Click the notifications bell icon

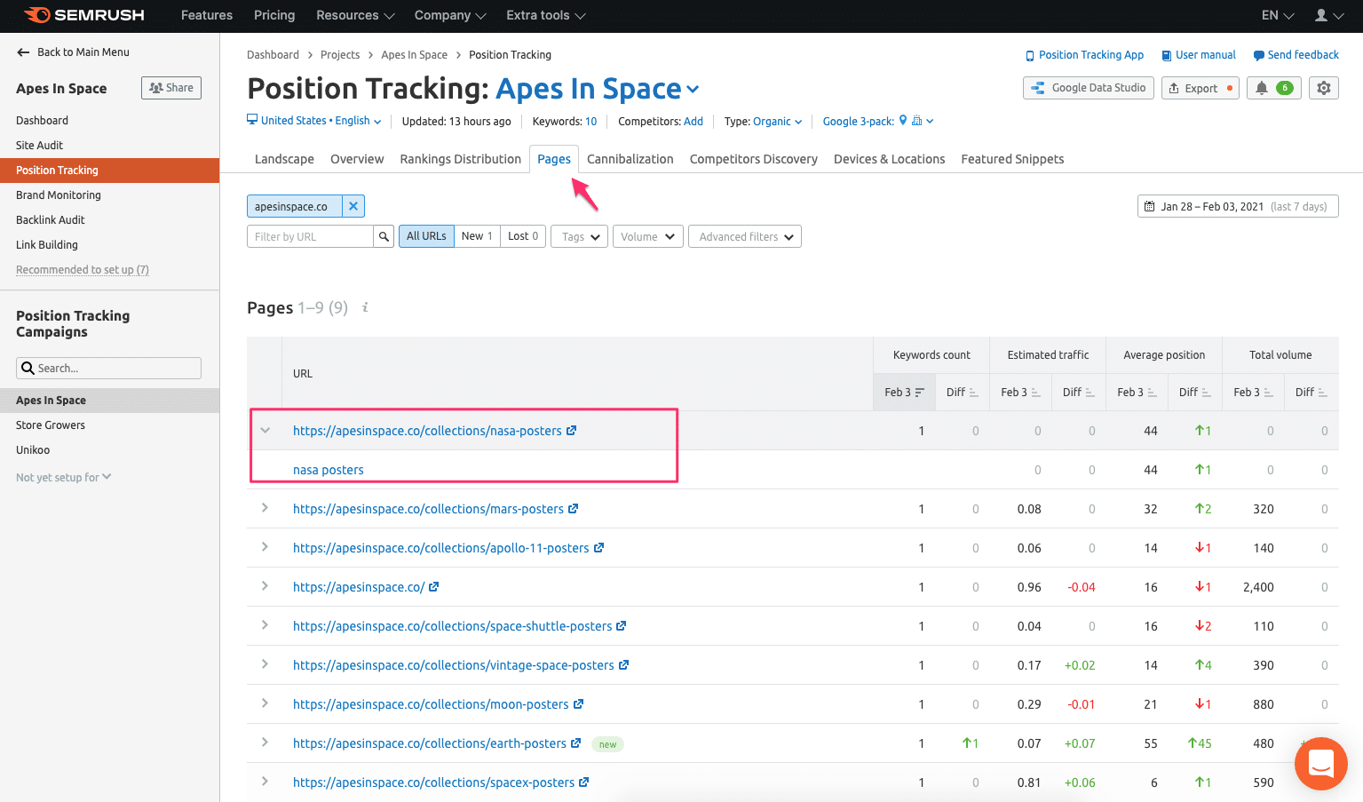click(x=1262, y=88)
